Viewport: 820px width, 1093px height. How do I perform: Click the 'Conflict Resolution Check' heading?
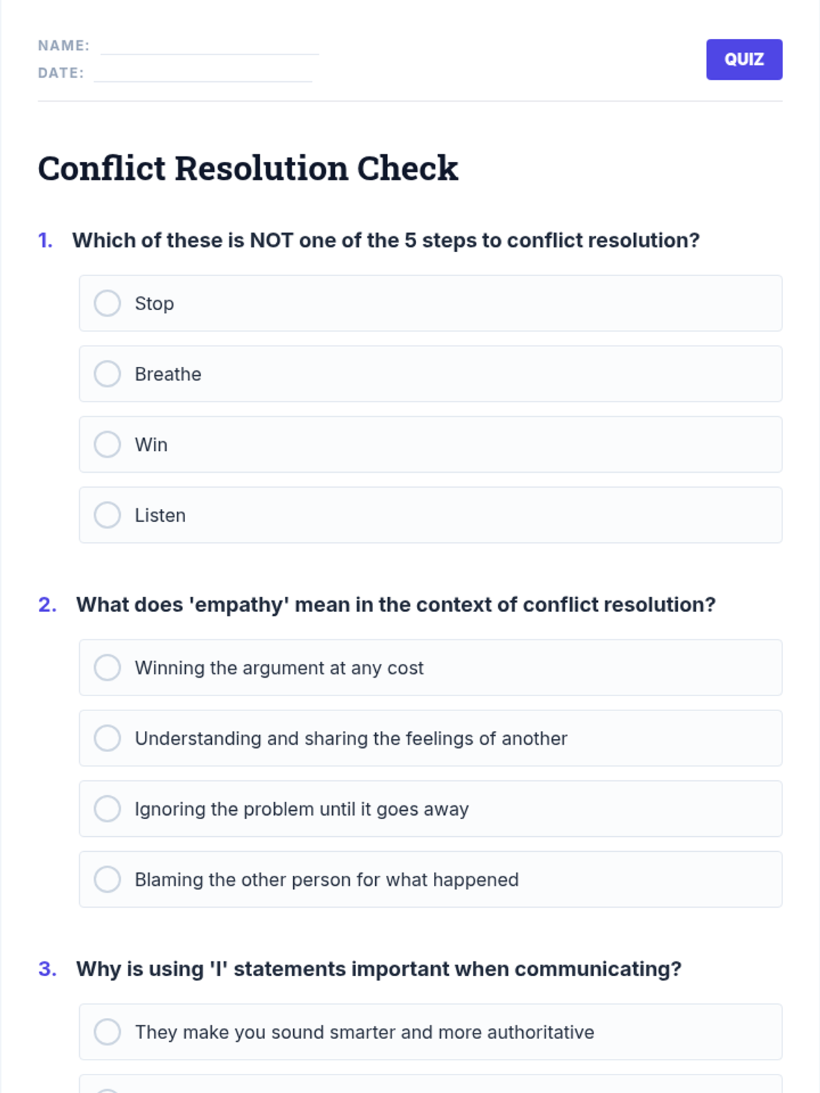tap(247, 168)
